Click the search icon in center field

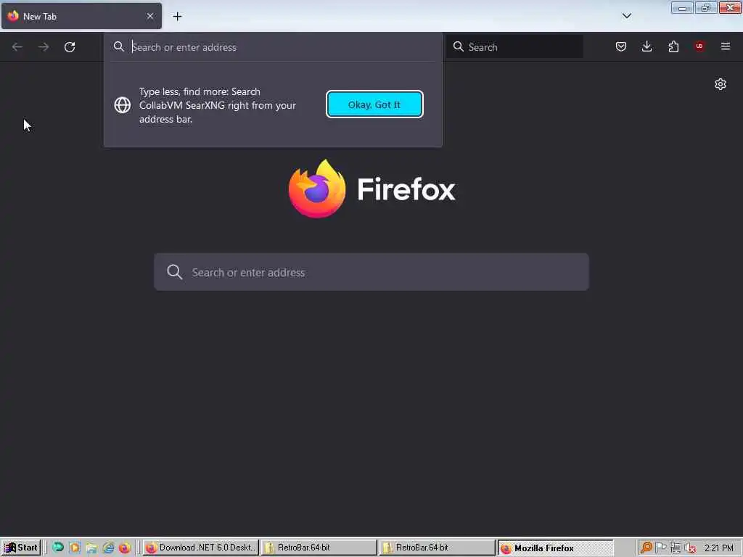click(174, 272)
